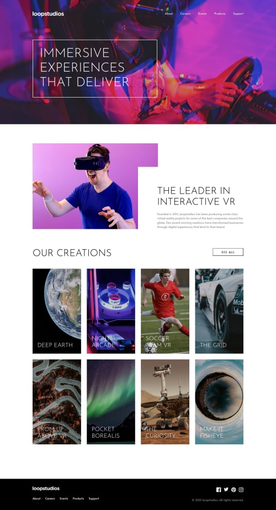Click the loopstudios logo in header
The width and height of the screenshot is (276, 510).
(48, 14)
